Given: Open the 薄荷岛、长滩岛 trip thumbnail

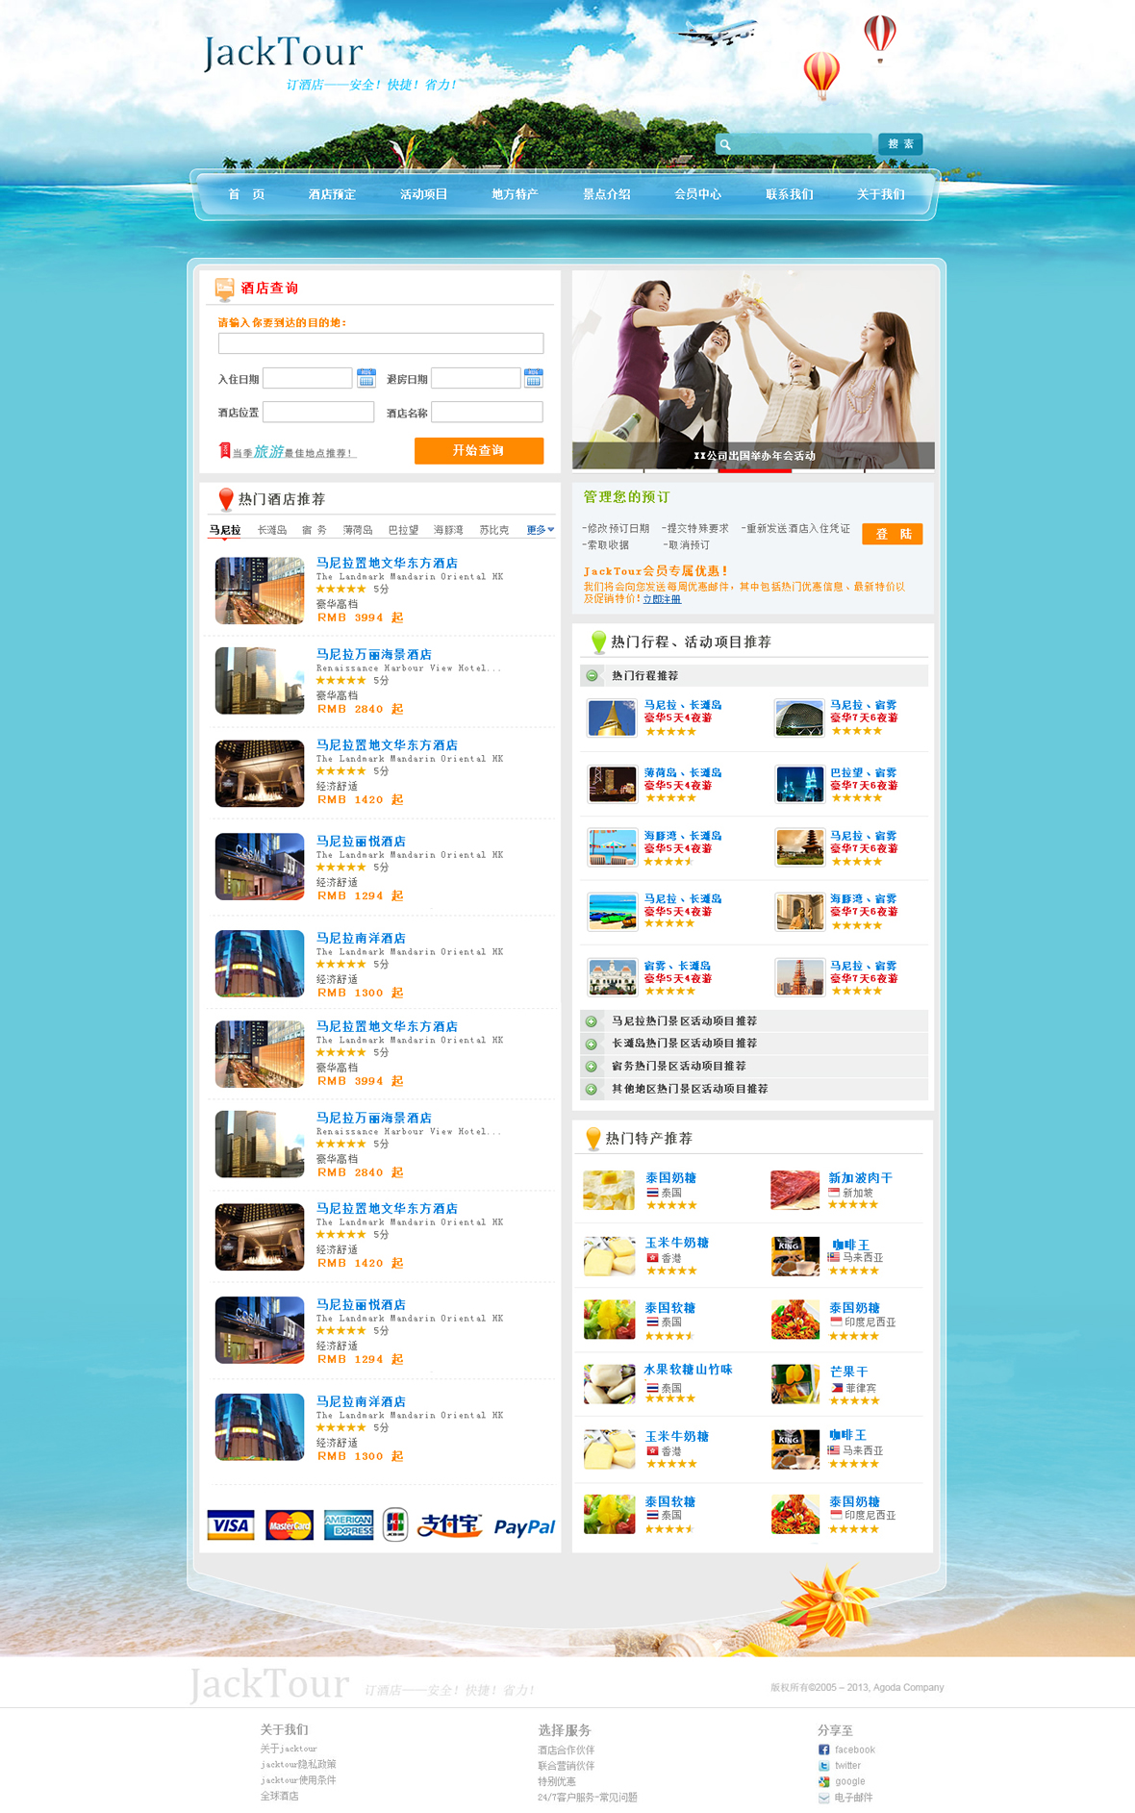Looking at the screenshot, I should (x=613, y=784).
